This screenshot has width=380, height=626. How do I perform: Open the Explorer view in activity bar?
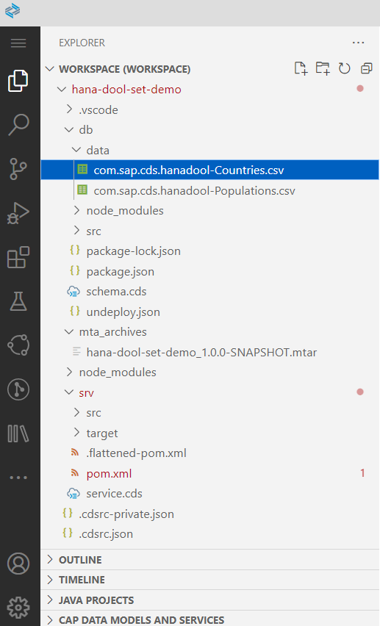click(x=18, y=81)
